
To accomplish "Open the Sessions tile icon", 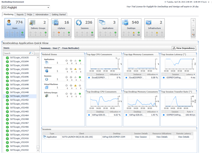I will point(79,23).
